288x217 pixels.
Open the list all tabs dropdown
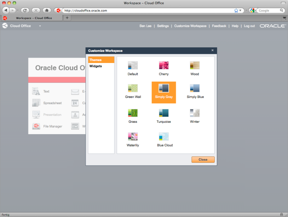point(284,18)
